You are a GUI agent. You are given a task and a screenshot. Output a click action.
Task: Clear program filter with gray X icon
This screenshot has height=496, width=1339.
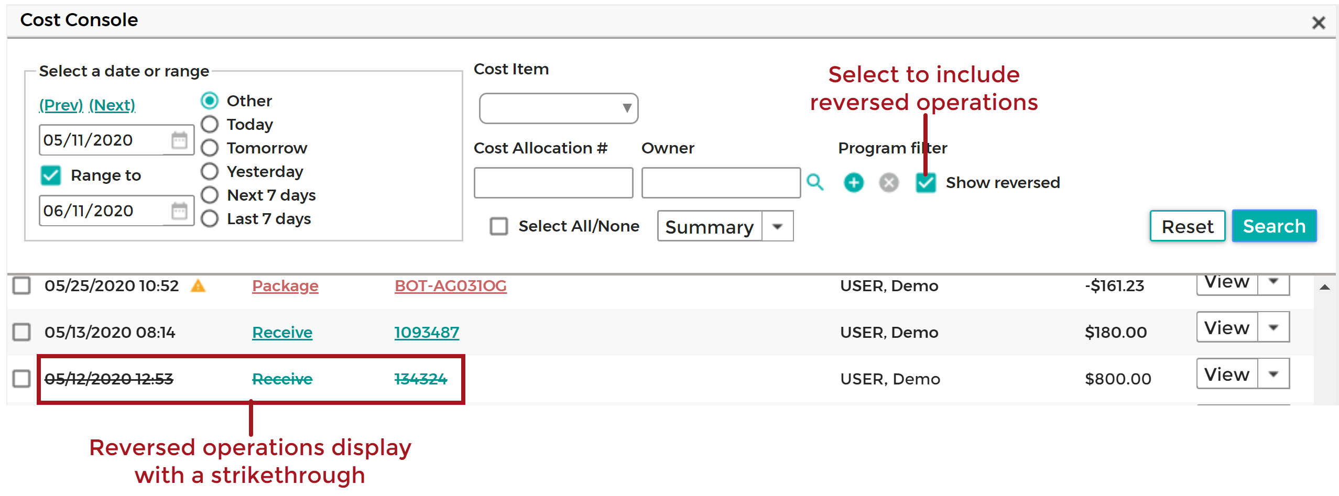coord(889,182)
